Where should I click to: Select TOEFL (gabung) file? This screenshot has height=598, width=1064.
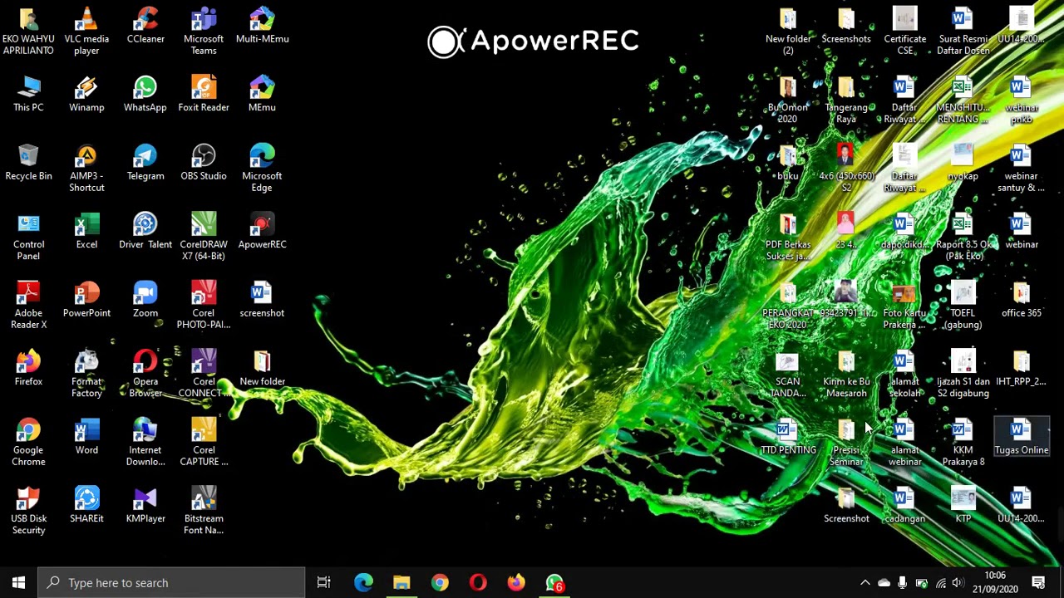coord(963,305)
